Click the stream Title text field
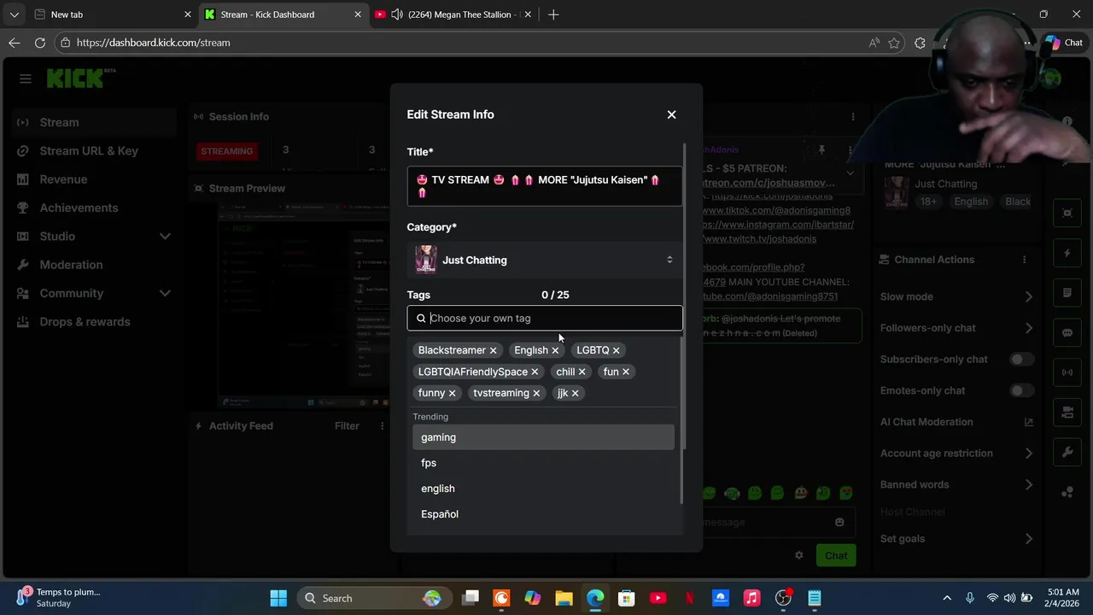 [x=545, y=186]
